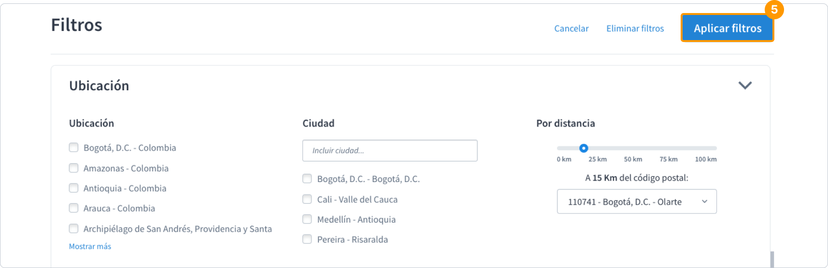
Task: Click the 50 km mark on distance slider
Action: click(637, 148)
